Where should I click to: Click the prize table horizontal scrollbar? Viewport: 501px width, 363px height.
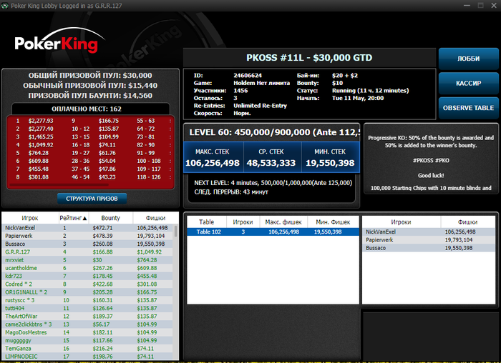pos(59,184)
